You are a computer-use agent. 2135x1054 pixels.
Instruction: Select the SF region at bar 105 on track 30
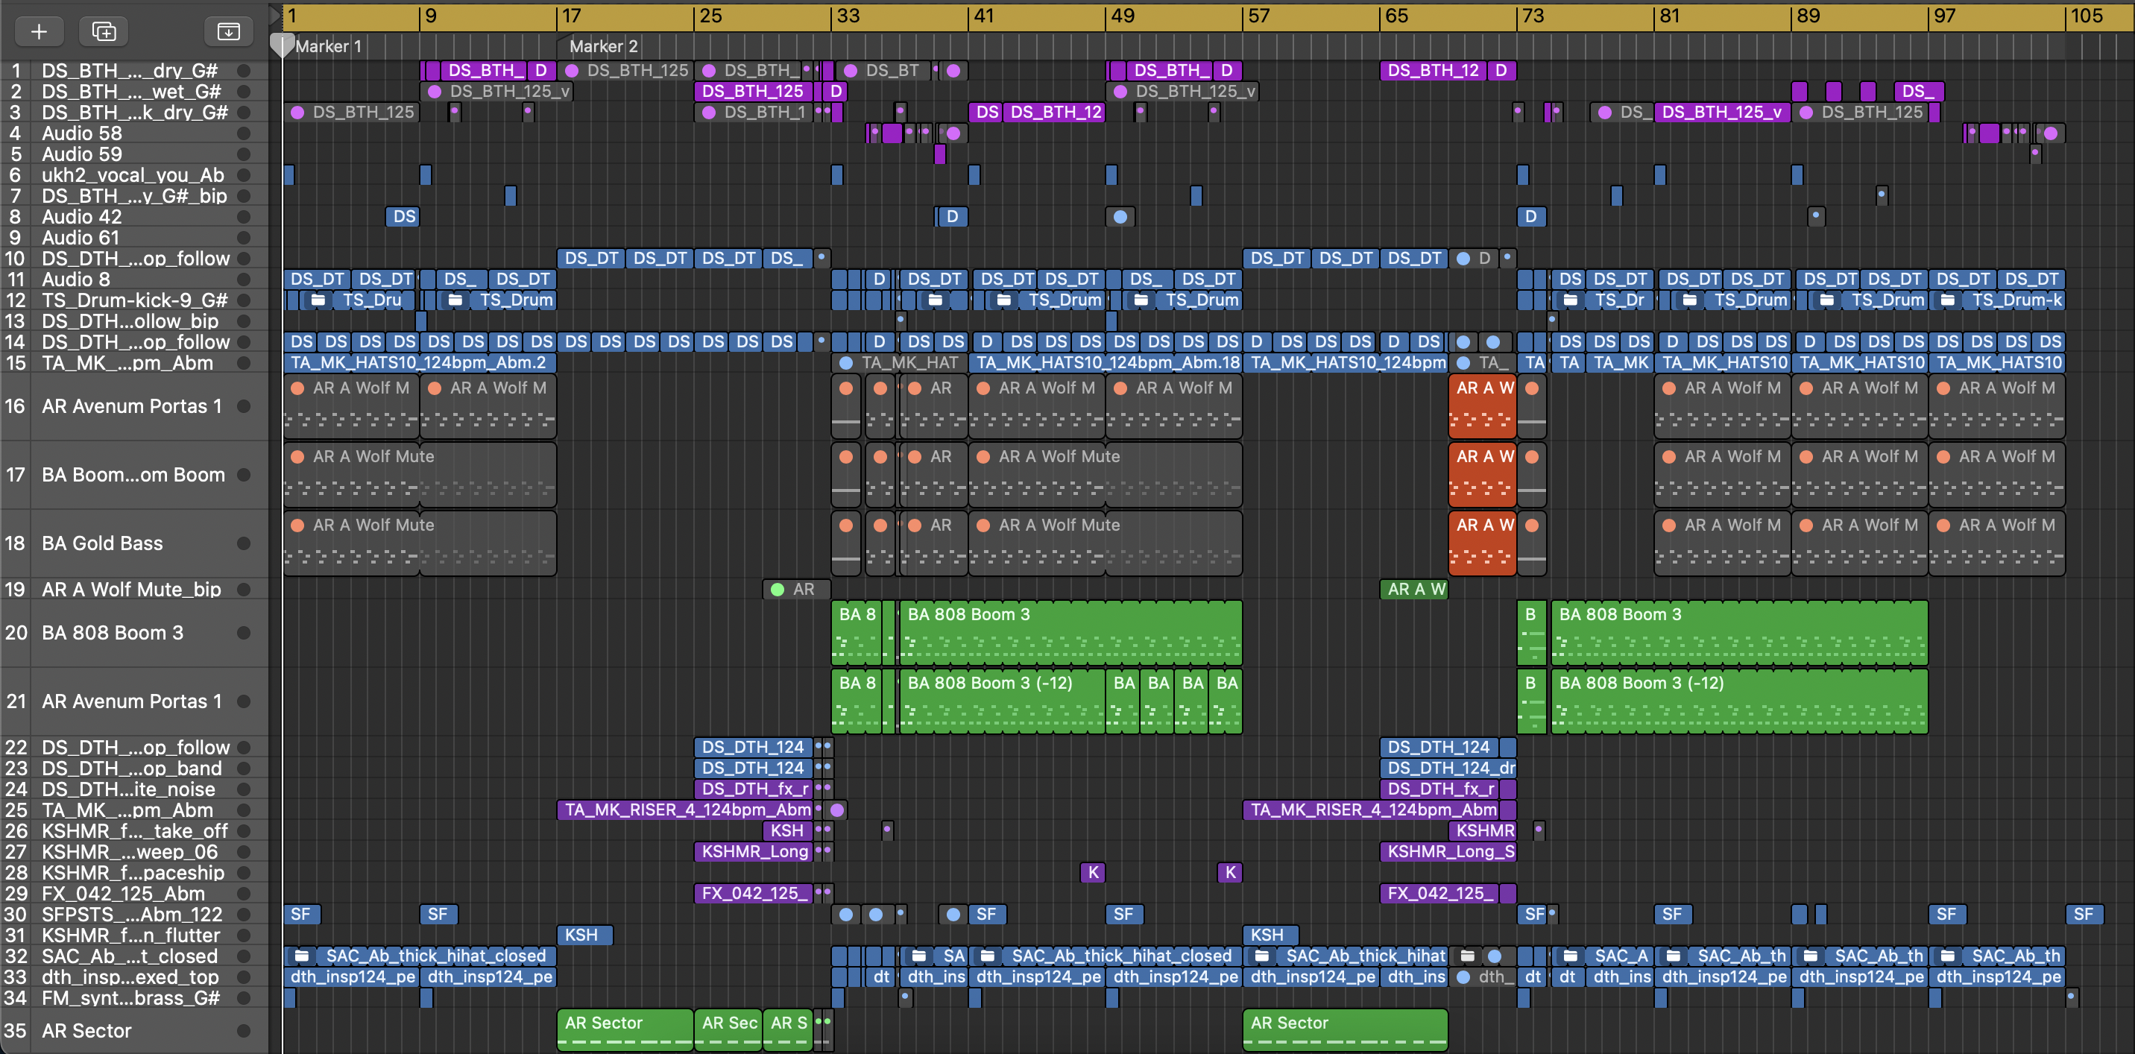2083,914
